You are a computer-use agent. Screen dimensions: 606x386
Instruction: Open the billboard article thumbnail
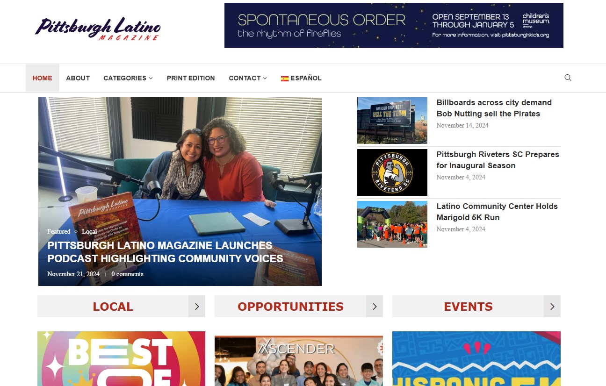click(x=392, y=121)
